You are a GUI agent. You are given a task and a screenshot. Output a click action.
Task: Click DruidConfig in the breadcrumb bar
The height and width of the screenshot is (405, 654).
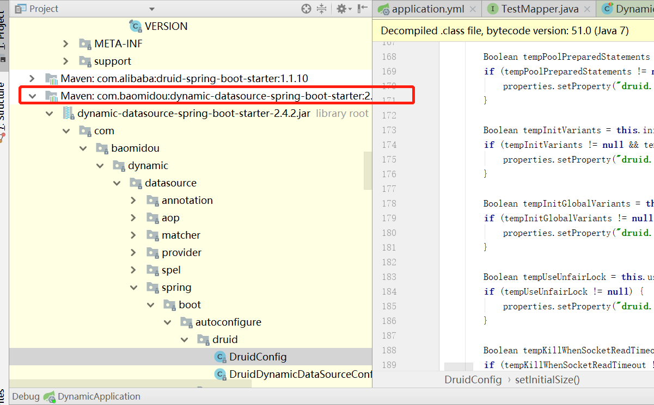point(473,379)
